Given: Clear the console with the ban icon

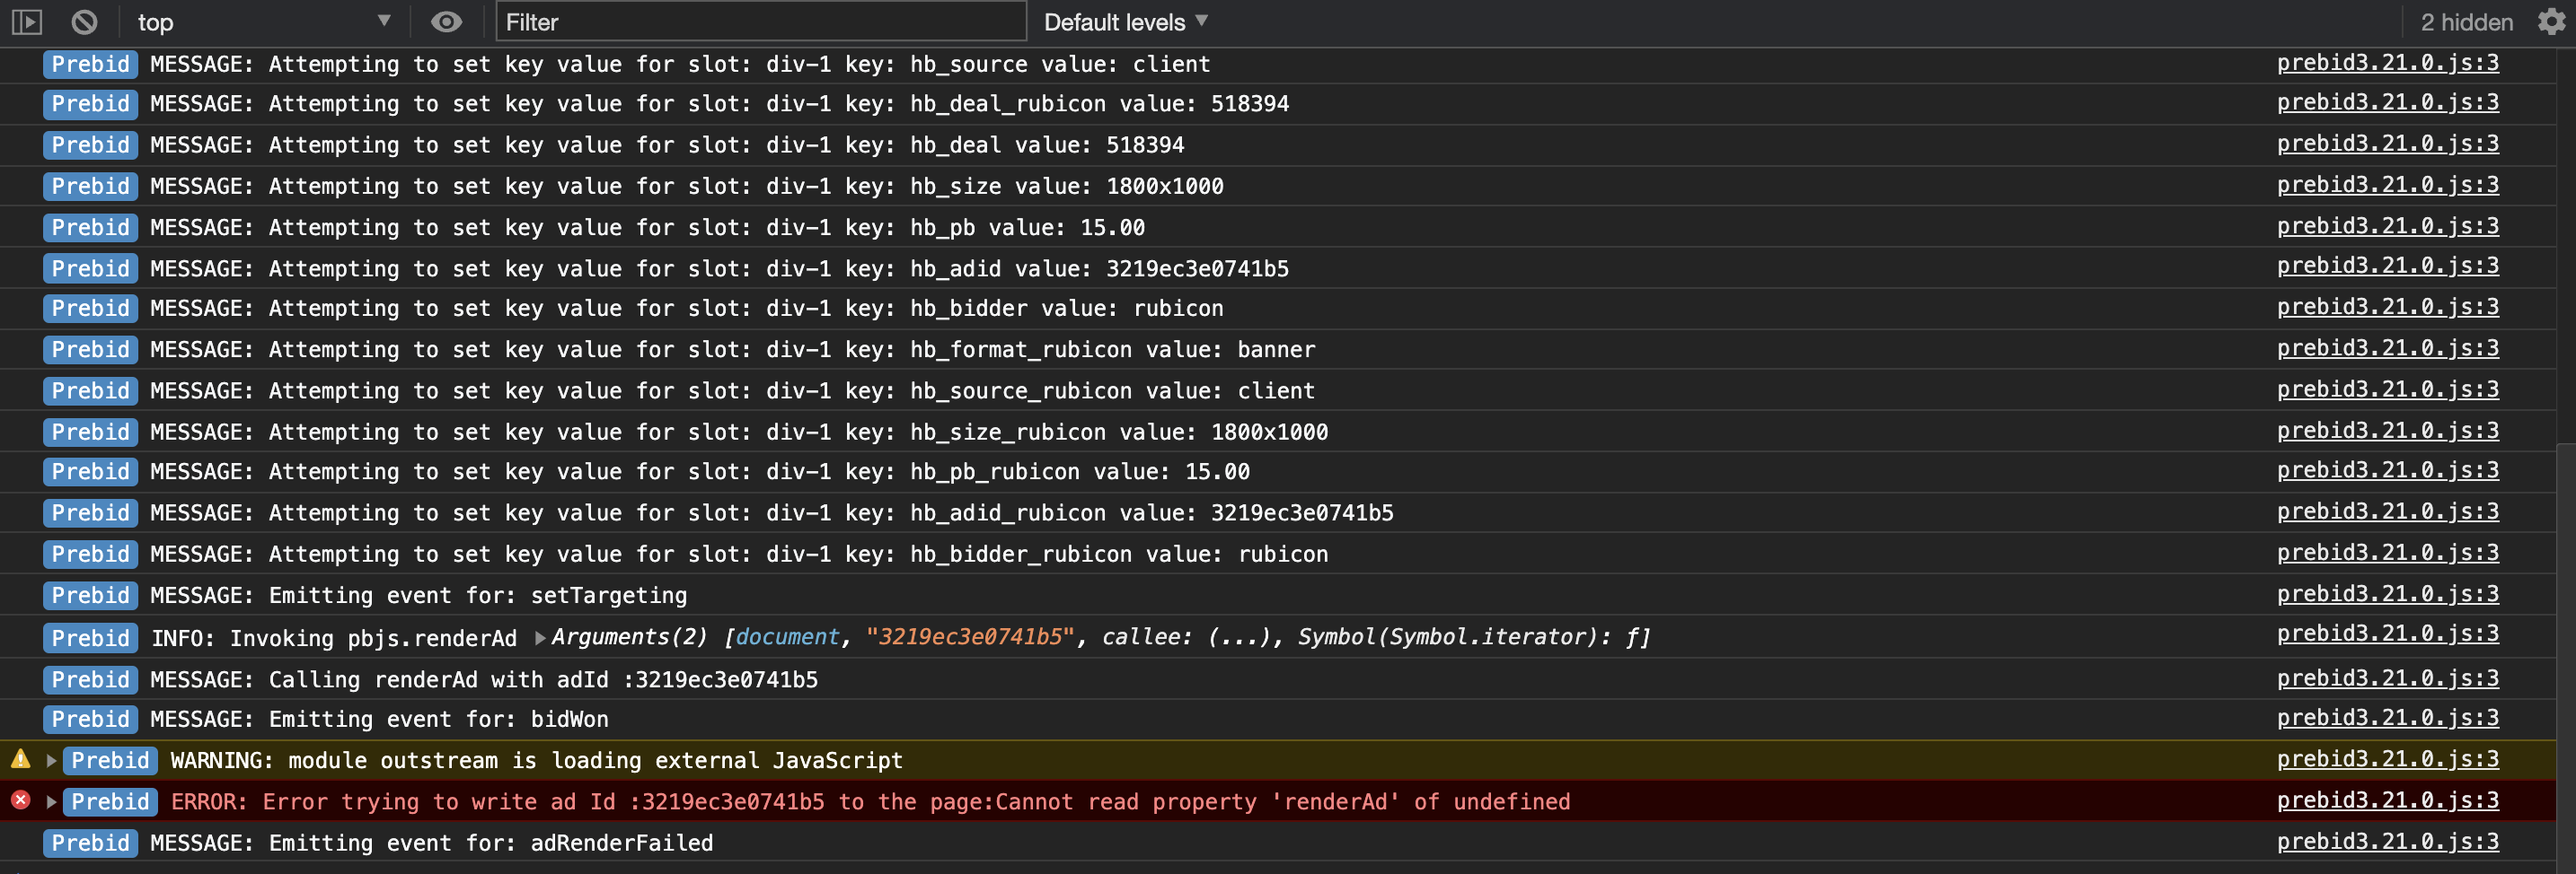Looking at the screenshot, I should click(85, 21).
